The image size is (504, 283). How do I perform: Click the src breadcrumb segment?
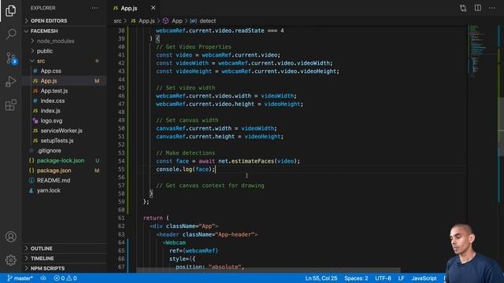pos(117,21)
